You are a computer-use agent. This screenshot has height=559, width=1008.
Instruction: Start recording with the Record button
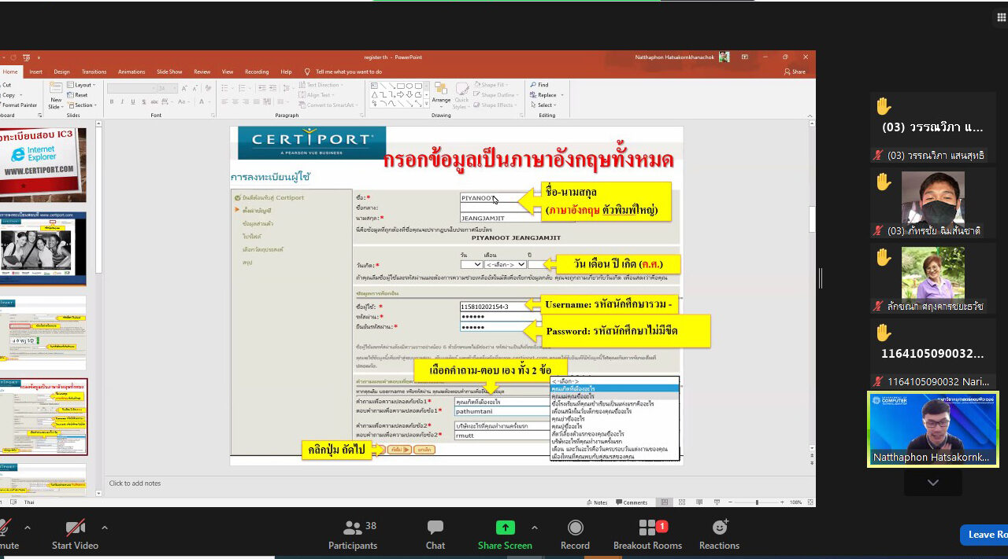click(x=575, y=535)
